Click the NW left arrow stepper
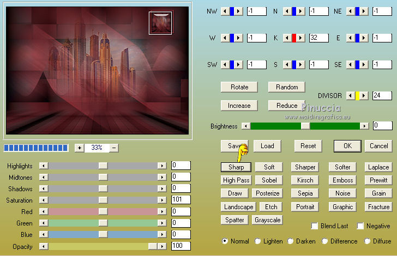 tap(225, 11)
